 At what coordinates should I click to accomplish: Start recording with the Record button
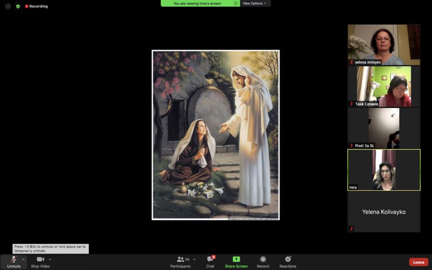[x=263, y=262]
